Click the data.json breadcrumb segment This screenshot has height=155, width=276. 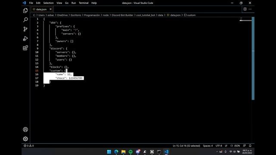(x=174, y=15)
